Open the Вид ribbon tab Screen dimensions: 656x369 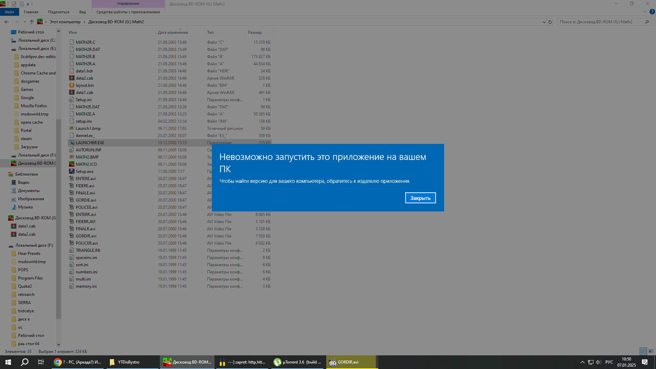point(82,12)
